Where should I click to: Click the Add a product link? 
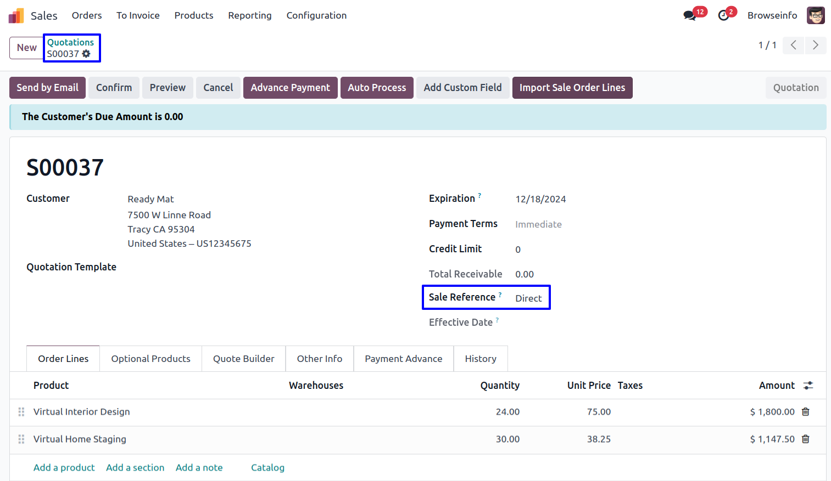pyautogui.click(x=64, y=467)
